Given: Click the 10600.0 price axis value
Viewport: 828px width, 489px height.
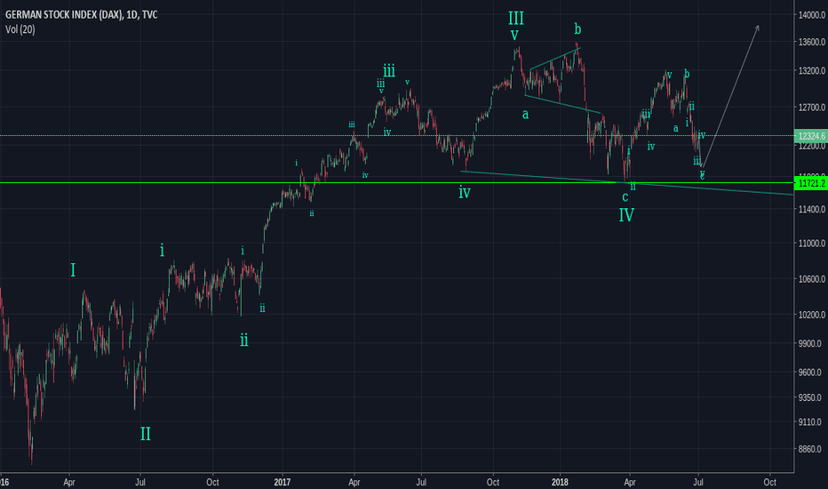Looking at the screenshot, I should [x=812, y=278].
